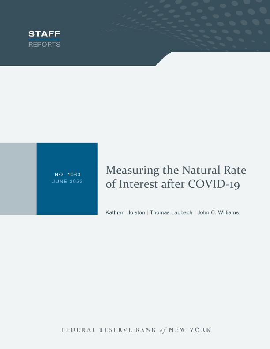
Task: Click the title line of Interest after COVID-19
Action: (x=172, y=184)
